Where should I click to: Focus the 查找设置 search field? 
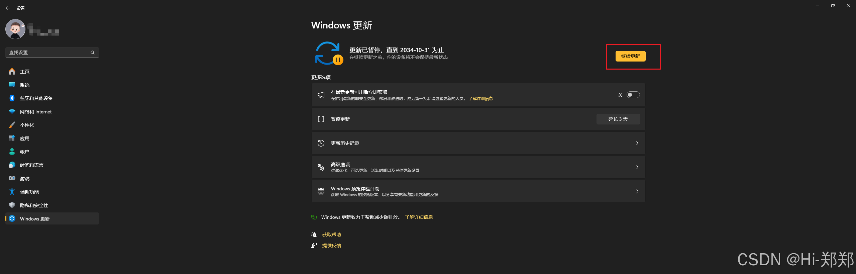coord(52,53)
